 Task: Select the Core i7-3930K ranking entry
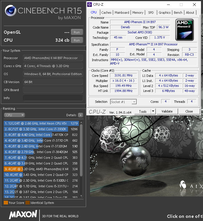41,129
